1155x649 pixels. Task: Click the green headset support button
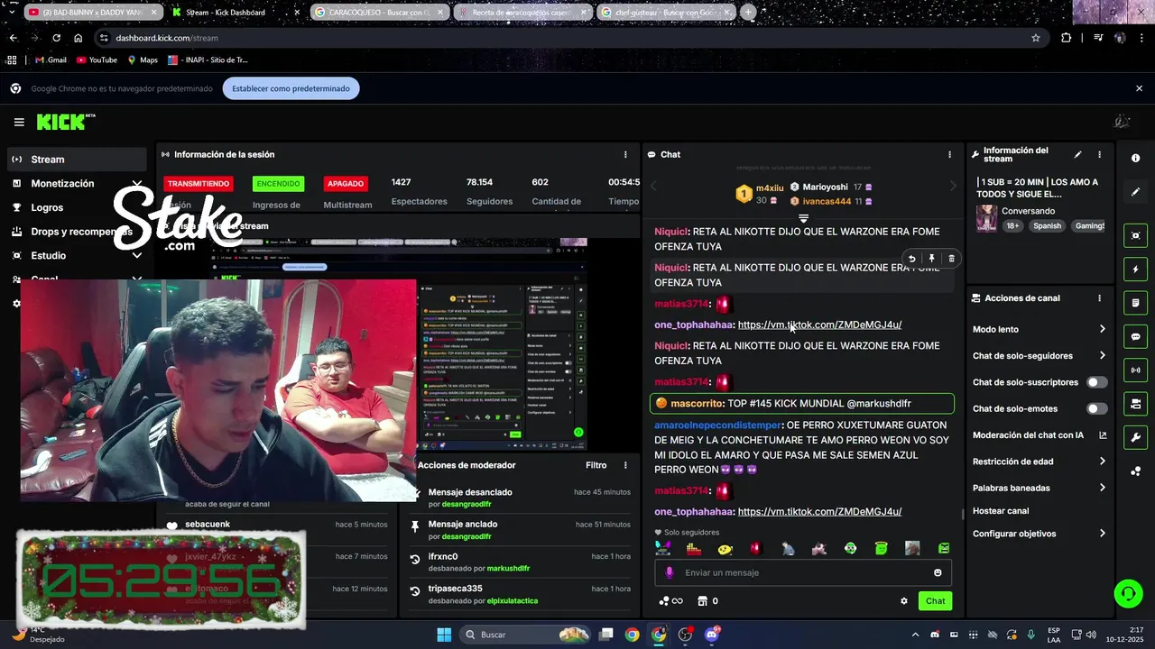pos(1128,592)
